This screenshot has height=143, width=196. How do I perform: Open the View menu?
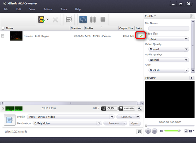tap(32, 9)
